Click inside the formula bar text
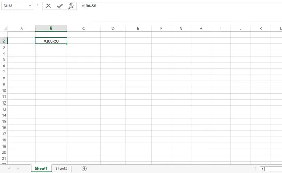Screen dimensions: 282x173 [x=89, y=6]
